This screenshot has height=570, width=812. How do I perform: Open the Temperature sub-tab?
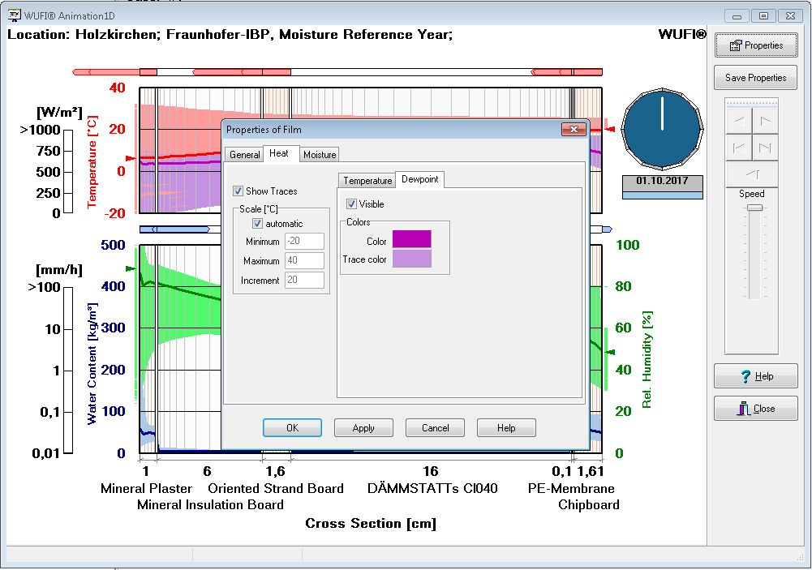click(366, 180)
